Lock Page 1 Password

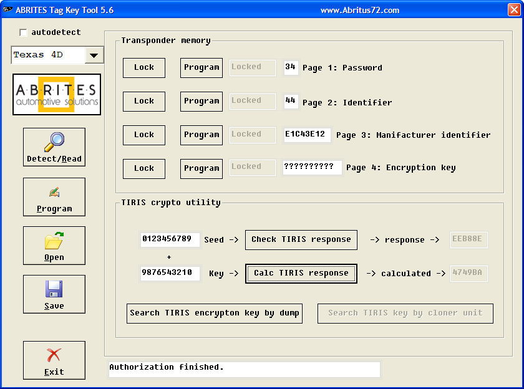click(x=144, y=68)
